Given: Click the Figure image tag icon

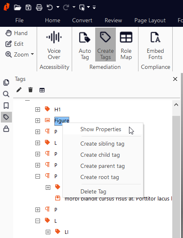Looking at the screenshot, I should pos(47,120).
